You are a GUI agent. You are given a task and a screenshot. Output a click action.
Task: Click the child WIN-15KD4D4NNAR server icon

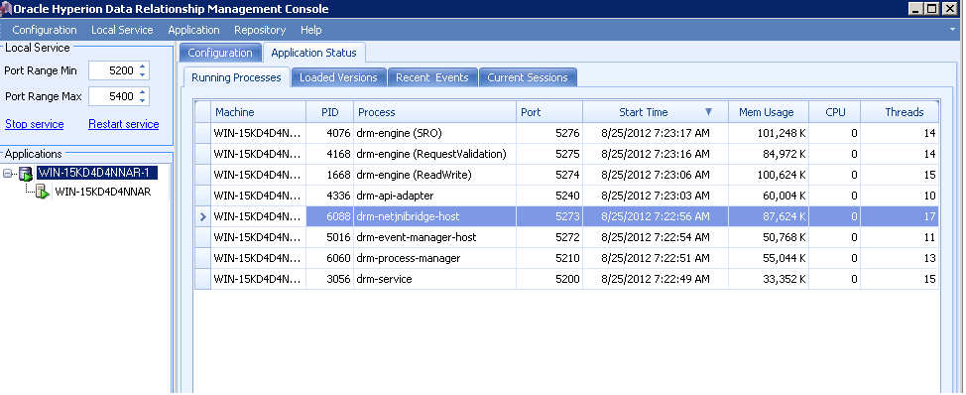43,193
